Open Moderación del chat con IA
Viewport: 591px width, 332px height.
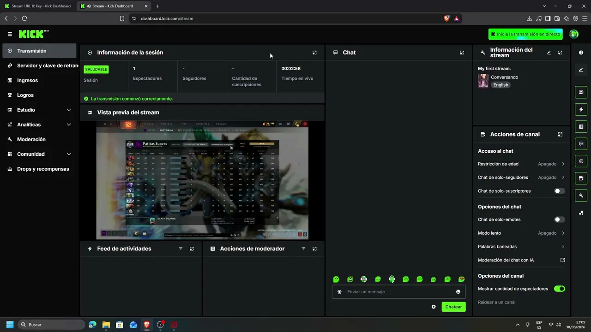tap(521, 260)
